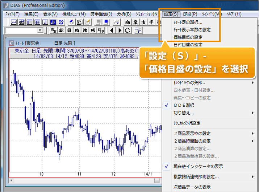Click the left arrow previous icon
259x192 pixels.
(112, 30)
